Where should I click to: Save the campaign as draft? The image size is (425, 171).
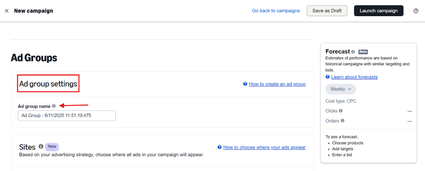click(x=327, y=11)
